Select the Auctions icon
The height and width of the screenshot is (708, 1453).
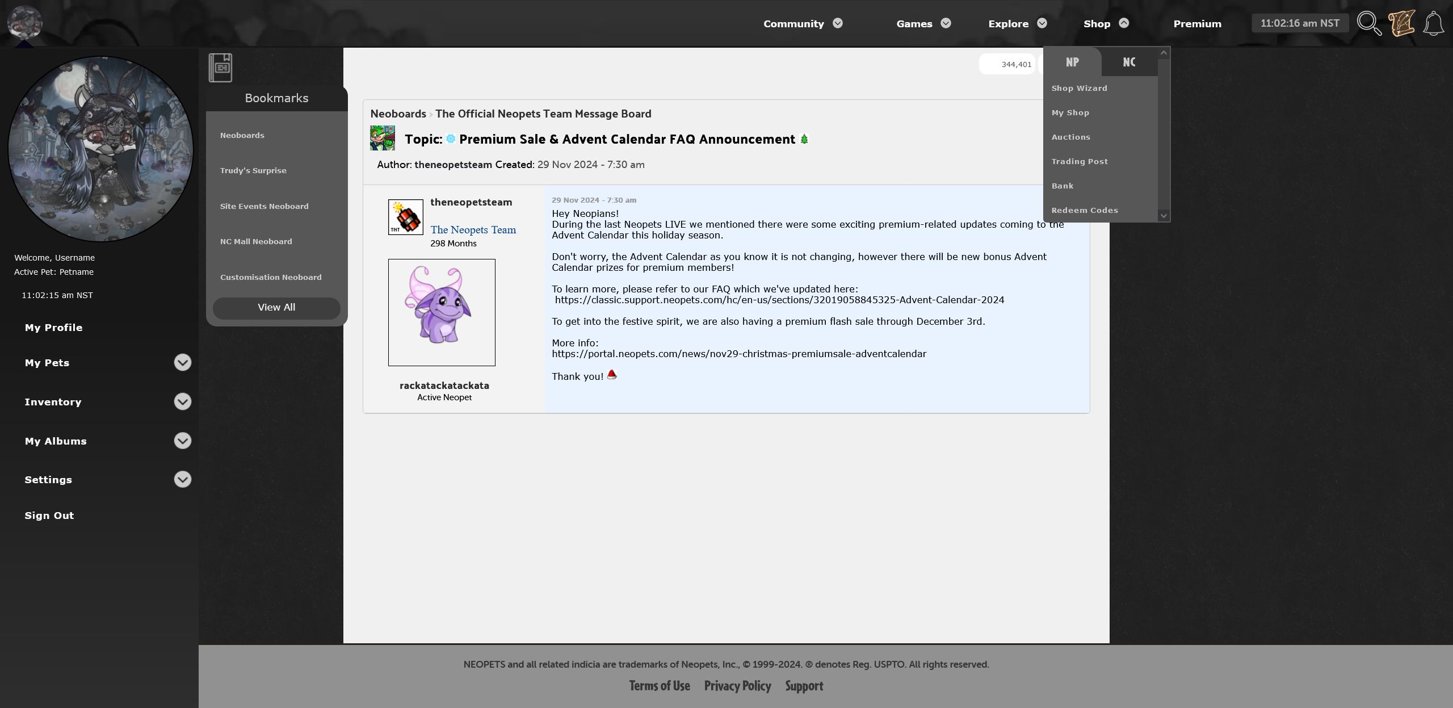tap(1070, 136)
